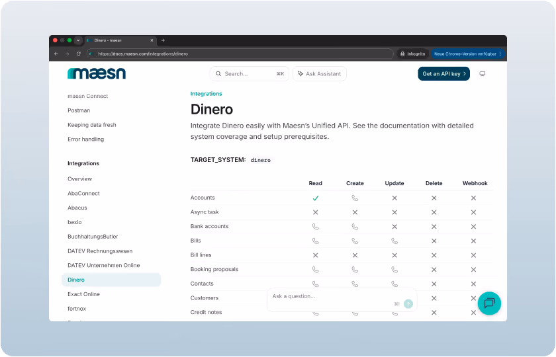Click phone icon for Booking proposals Update
This screenshot has height=357, width=556.
pos(394,270)
